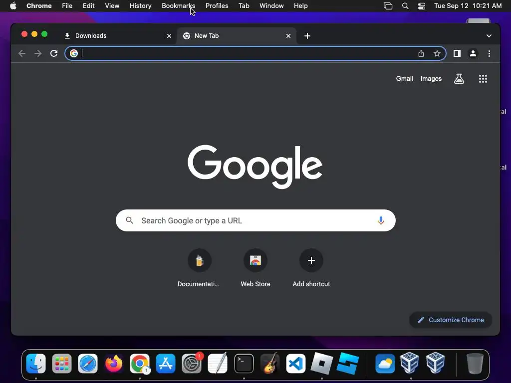The image size is (511, 383).
Task: Launch Firefox from the dock
Action: click(114, 363)
